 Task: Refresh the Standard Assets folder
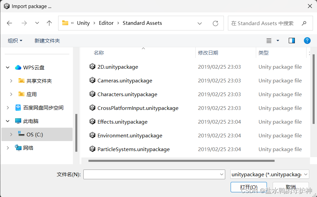(215, 23)
